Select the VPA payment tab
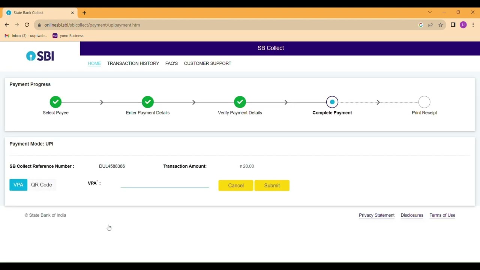The image size is (480, 270). click(18, 185)
